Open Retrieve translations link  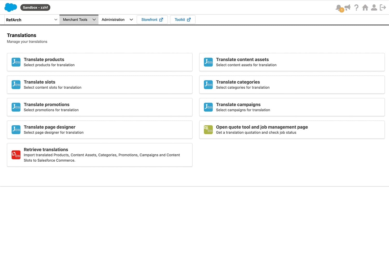click(46, 150)
